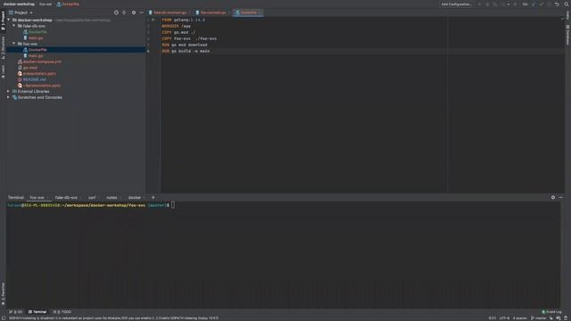Click the GOPATH indexing status bar message
This screenshot has width=571, height=321.
point(113,318)
